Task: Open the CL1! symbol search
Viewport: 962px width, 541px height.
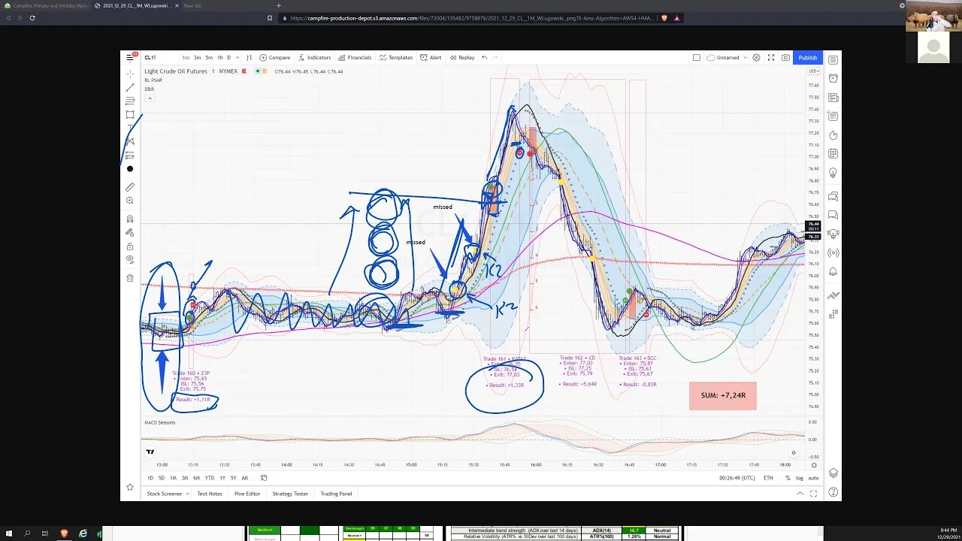Action: tap(150, 57)
